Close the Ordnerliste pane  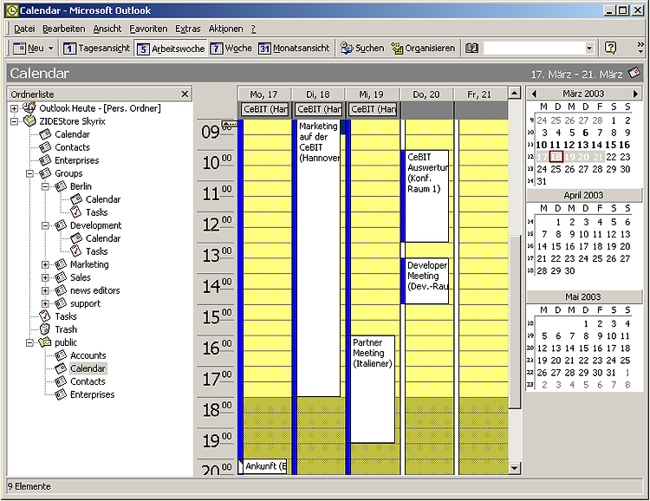click(185, 94)
